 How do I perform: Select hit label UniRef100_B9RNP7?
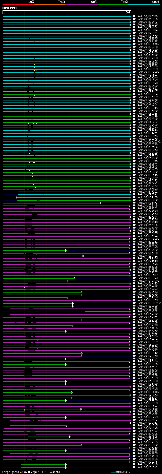[x=145, y=22]
